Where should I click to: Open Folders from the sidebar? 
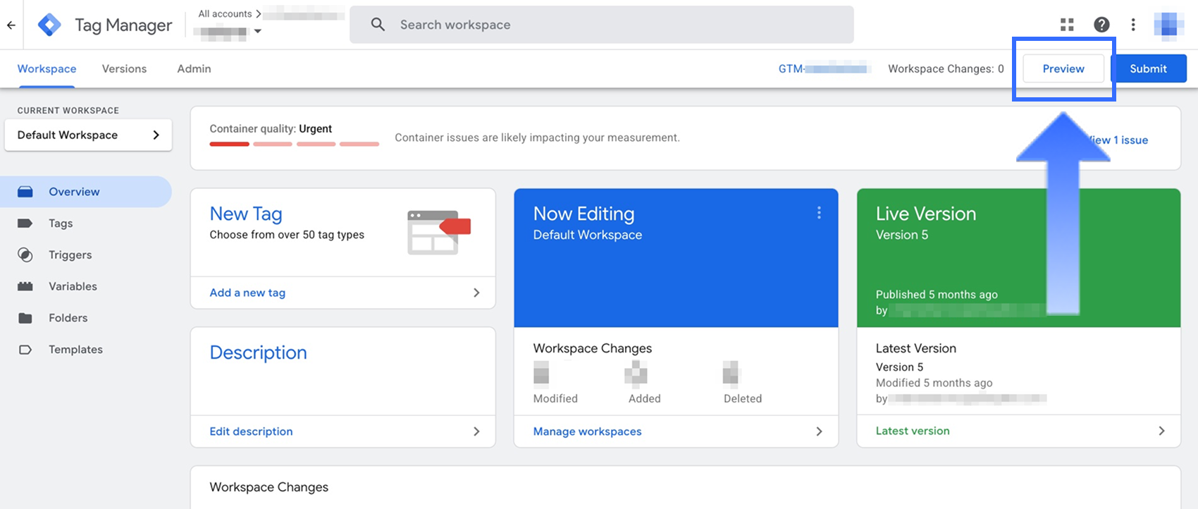tap(68, 318)
